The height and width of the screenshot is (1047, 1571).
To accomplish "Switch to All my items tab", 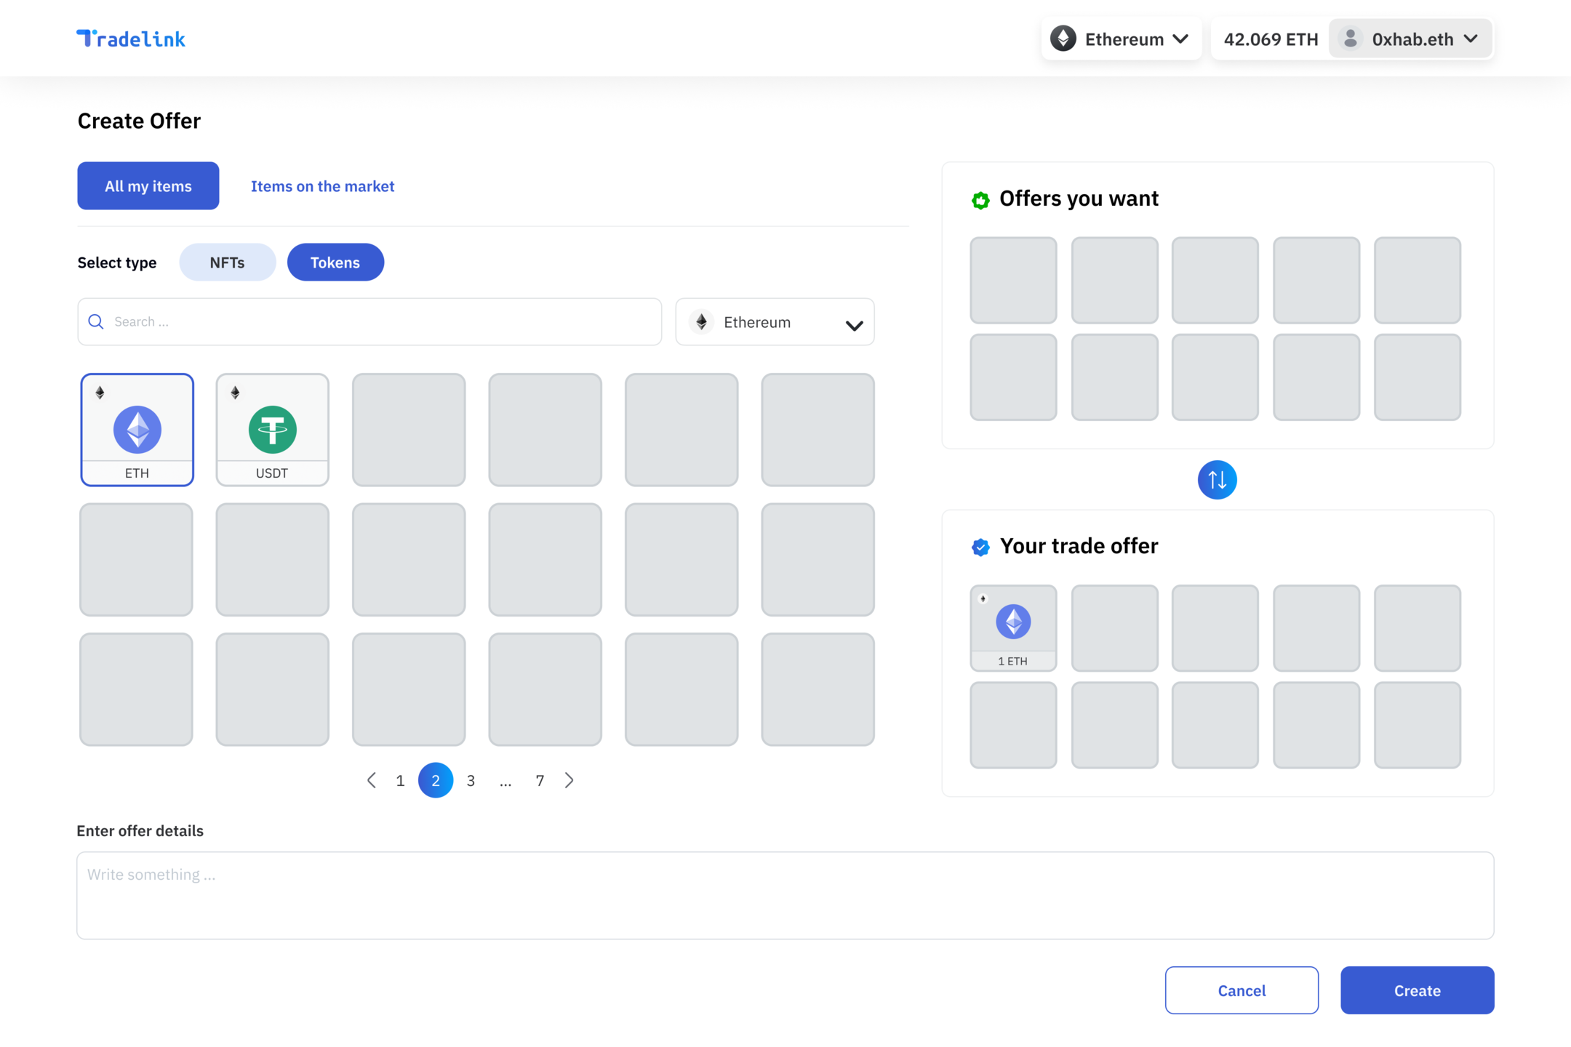I will 148,186.
